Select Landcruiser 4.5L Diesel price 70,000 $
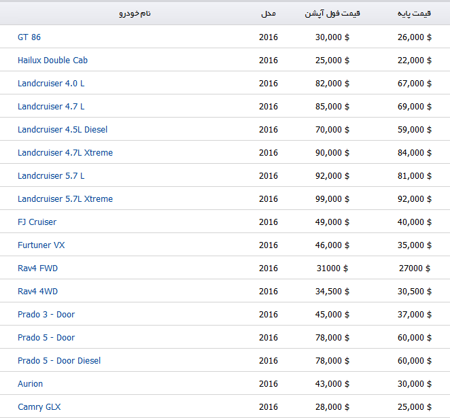Screen dimensions: 450x418 pyautogui.click(x=332, y=129)
